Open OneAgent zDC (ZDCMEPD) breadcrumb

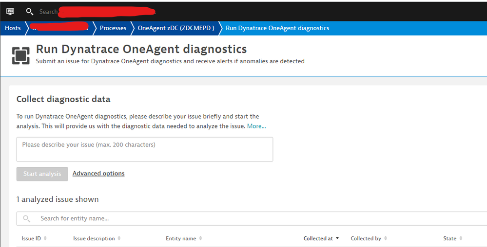[x=176, y=28]
